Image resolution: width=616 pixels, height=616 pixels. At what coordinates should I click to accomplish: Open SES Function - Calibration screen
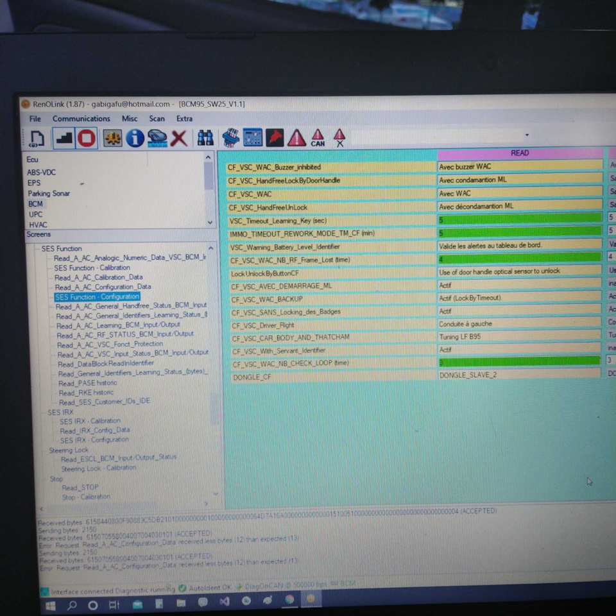pos(92,268)
